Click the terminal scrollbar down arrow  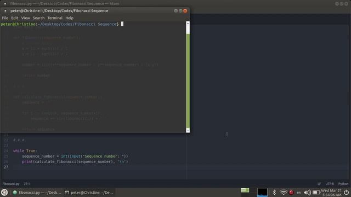[x=188, y=130]
